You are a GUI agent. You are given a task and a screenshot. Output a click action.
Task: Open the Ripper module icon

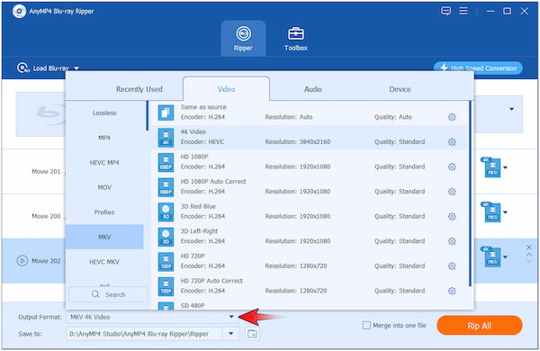click(243, 34)
